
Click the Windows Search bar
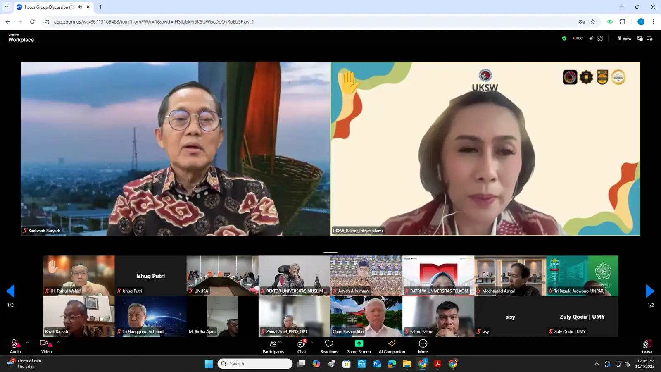coord(254,364)
